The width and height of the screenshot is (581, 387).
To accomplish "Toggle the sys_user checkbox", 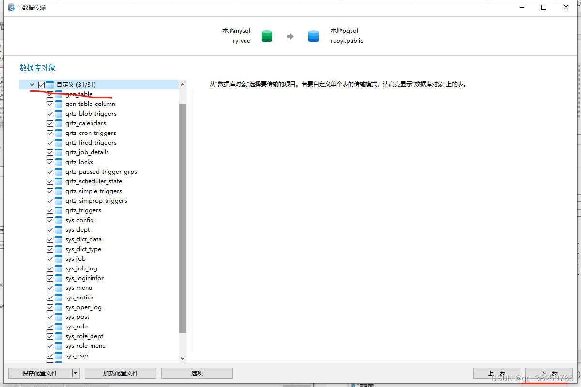I will [50, 356].
